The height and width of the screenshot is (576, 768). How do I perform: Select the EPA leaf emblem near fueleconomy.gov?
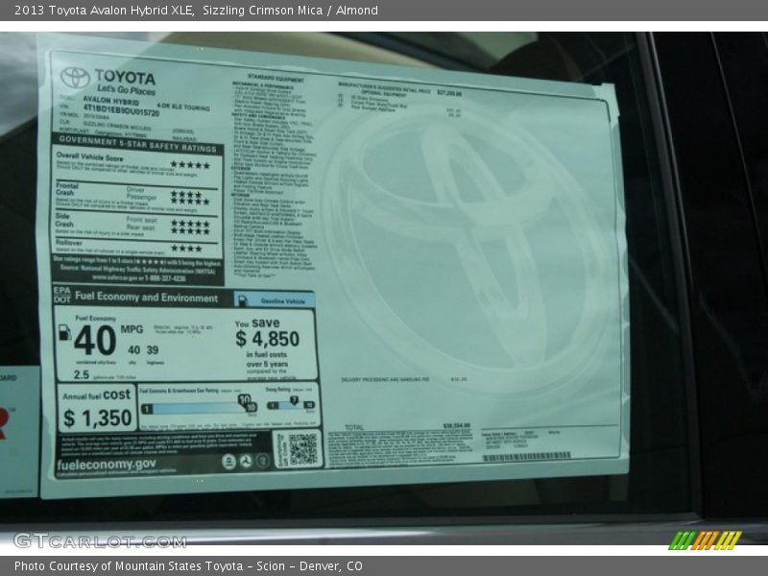click(228, 461)
